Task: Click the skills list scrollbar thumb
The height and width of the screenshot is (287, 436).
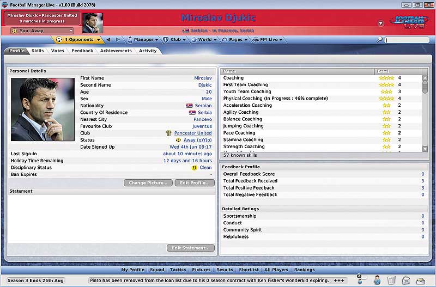Action: [425, 87]
